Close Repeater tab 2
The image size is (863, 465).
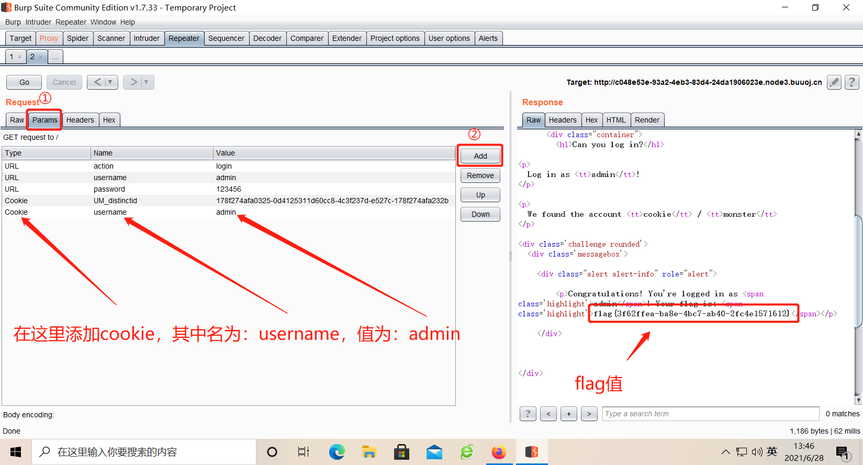41,57
